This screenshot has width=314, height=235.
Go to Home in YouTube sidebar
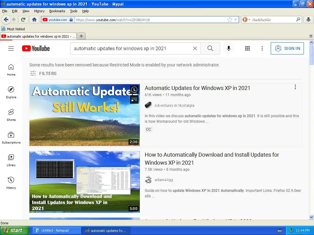(x=11, y=70)
